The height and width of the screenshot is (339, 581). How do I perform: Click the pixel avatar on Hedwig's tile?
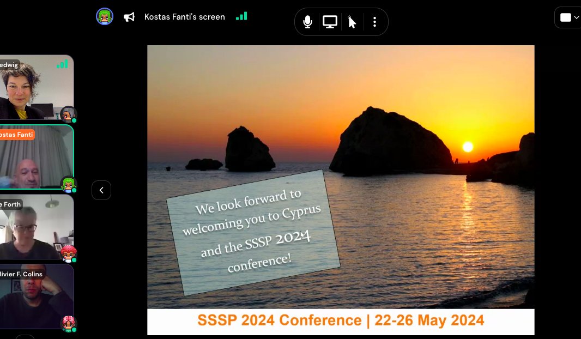click(68, 114)
